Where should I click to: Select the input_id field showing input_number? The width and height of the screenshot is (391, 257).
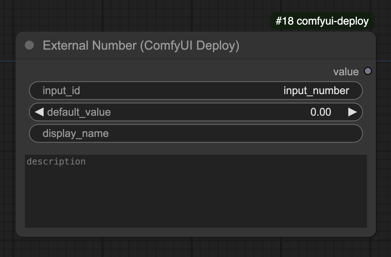click(196, 91)
